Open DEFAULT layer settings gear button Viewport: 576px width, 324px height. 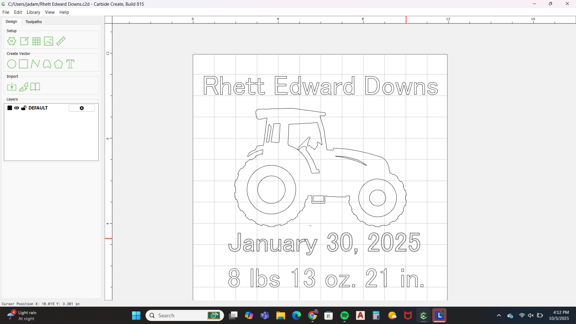(x=82, y=108)
